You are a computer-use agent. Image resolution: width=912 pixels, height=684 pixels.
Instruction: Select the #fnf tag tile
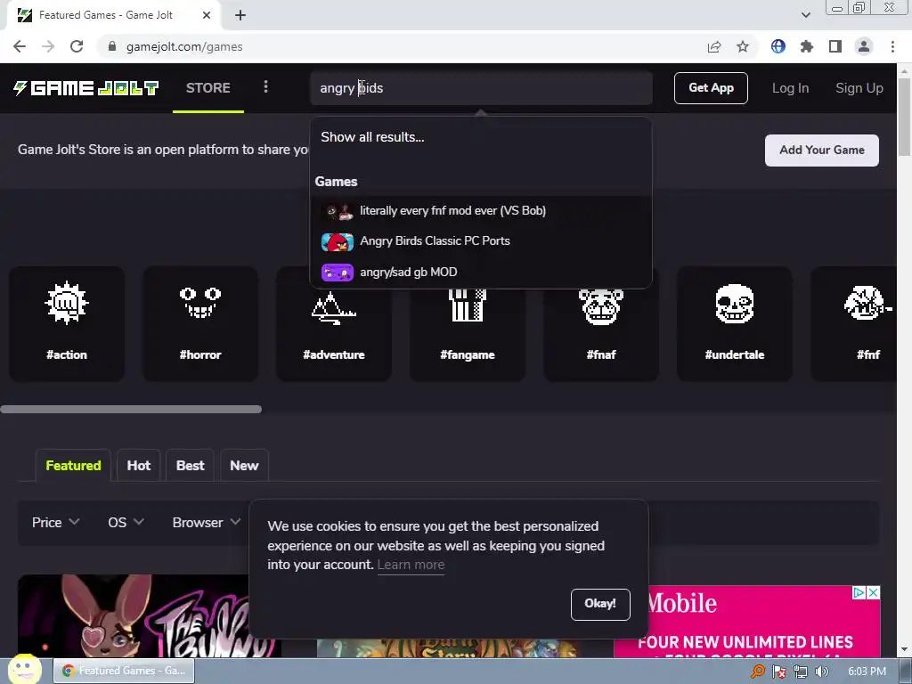tap(854, 324)
